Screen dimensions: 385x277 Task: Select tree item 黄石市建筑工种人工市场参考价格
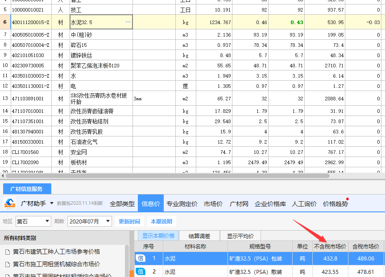click(x=56, y=252)
